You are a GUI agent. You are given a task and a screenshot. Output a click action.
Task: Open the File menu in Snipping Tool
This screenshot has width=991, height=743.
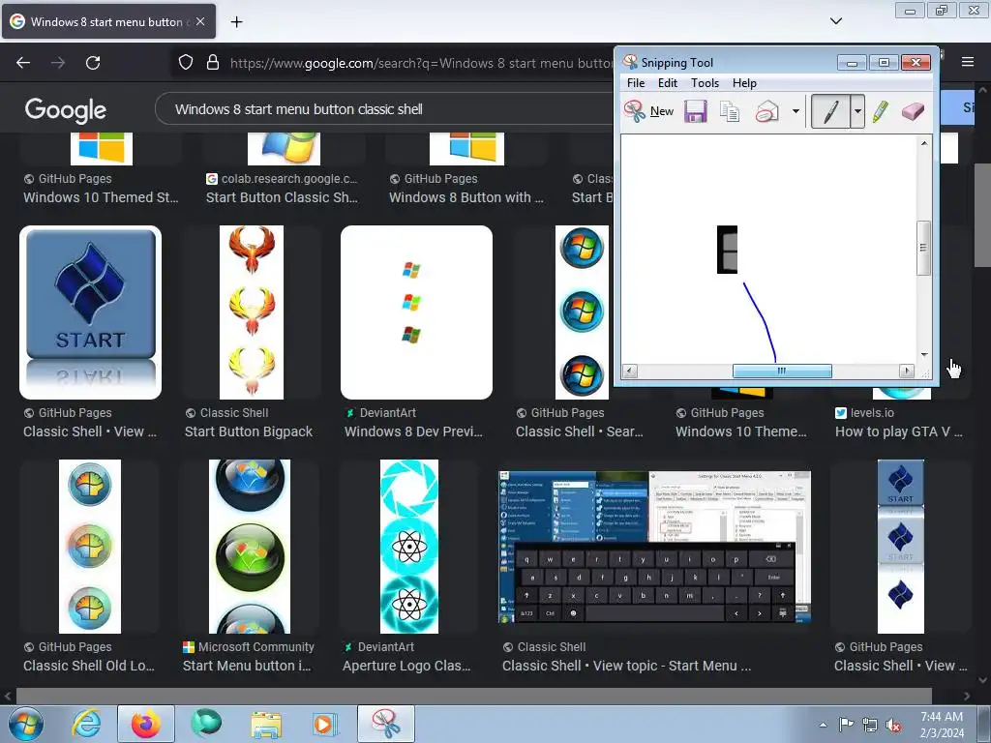pyautogui.click(x=636, y=83)
